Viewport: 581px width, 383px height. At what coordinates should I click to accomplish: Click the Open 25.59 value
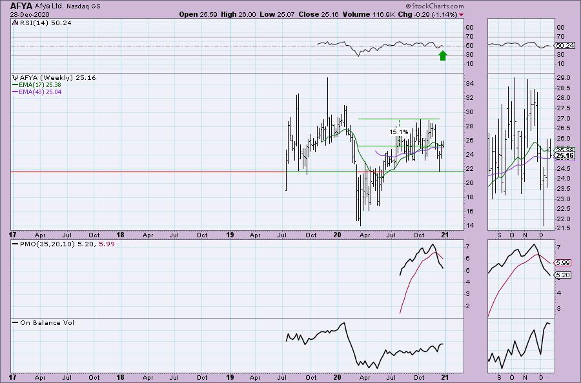pos(199,14)
